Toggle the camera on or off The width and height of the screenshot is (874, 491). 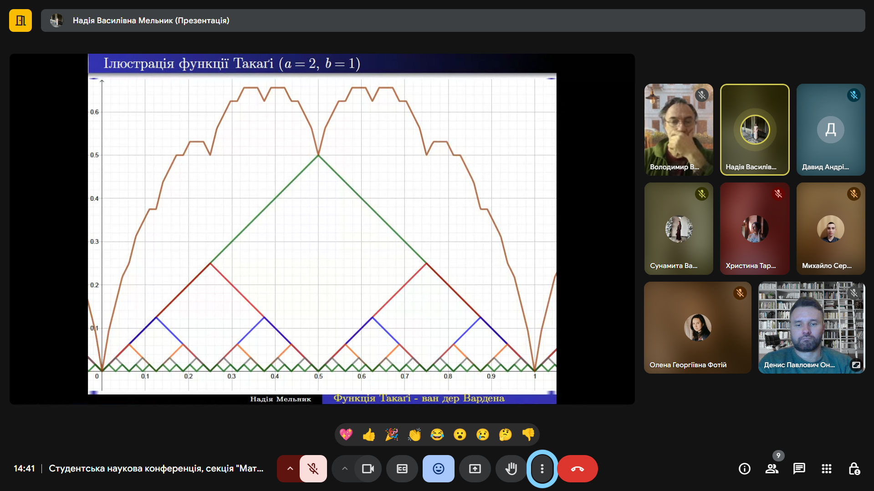[x=368, y=469]
